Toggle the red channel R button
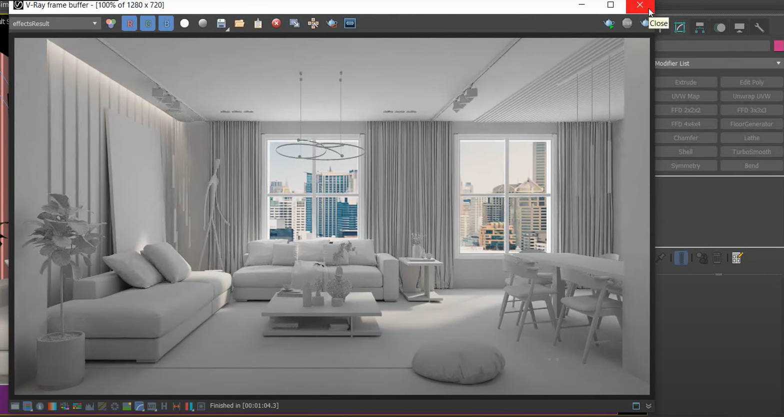784x417 pixels. coord(129,23)
